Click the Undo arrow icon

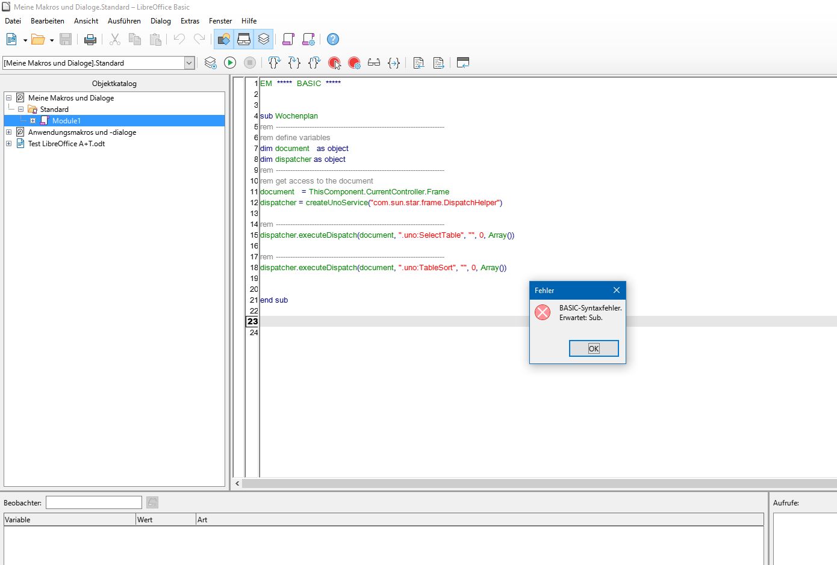179,39
